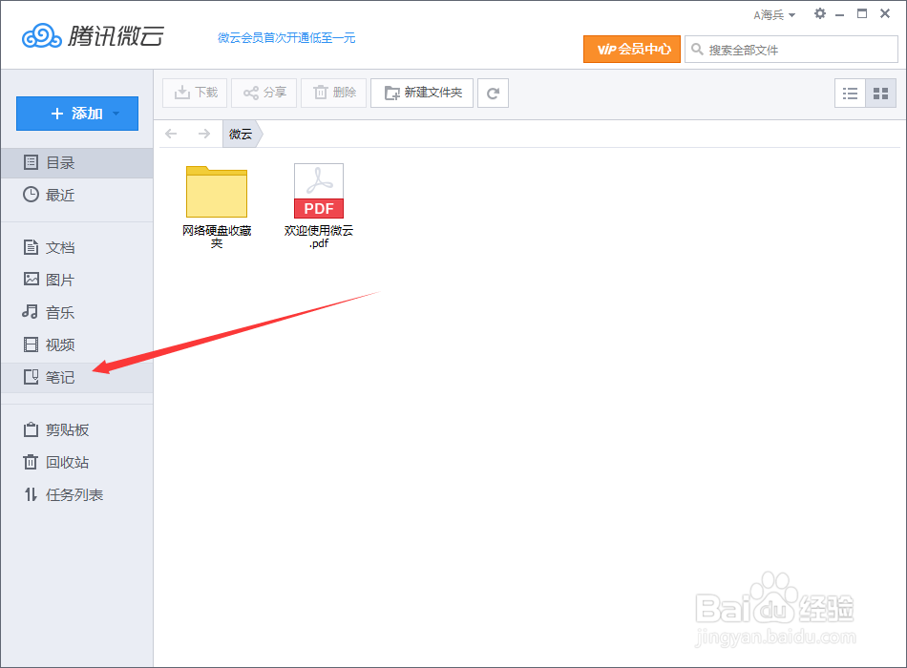The height and width of the screenshot is (668, 907).
Task: Expand the breadcrumb arrow after 微云
Action: (x=260, y=134)
